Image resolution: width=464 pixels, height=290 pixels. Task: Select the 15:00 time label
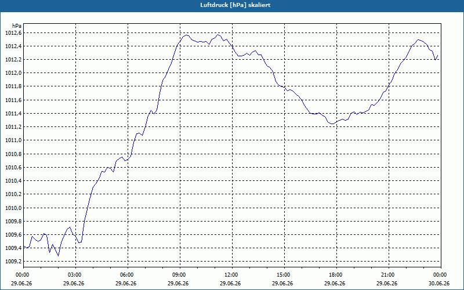[284, 275]
